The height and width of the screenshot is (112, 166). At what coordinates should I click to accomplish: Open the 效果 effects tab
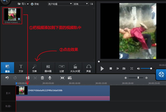coord(34,68)
